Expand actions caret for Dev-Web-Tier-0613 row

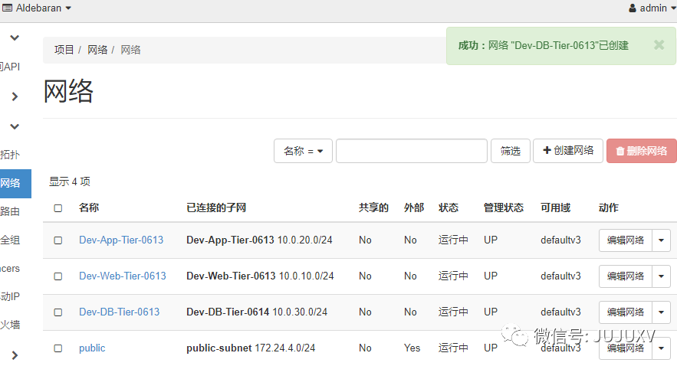tap(662, 276)
